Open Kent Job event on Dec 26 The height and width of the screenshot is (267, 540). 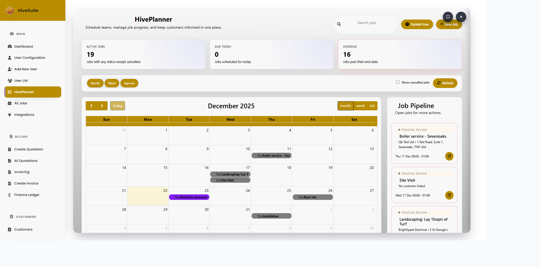coord(313,197)
